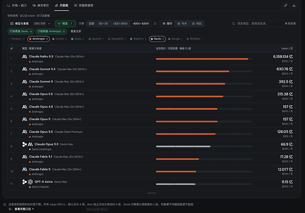Click Anthropic logo in Claude Sonnet 5.5 row

(x=24, y=69)
